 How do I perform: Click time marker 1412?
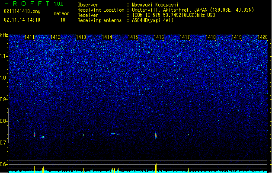pyautogui.click(x=55, y=37)
